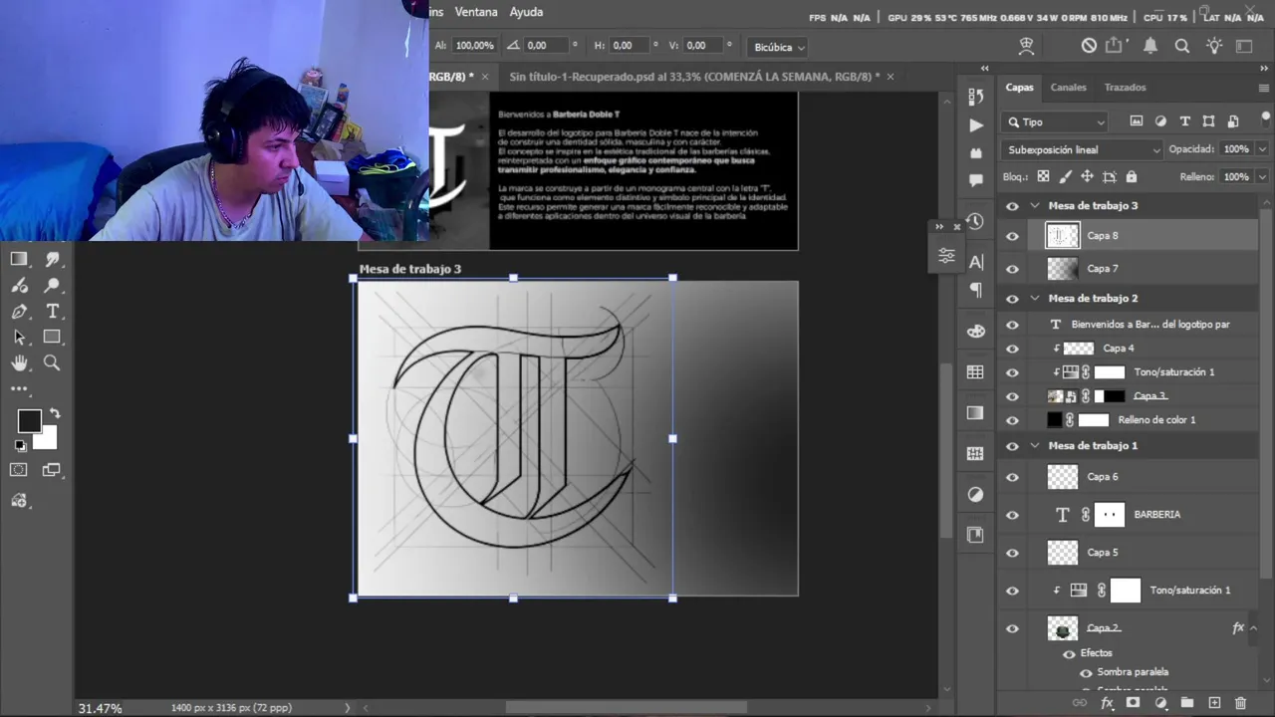The image size is (1275, 717).
Task: Open the Paragraph panel icon
Action: click(x=976, y=290)
